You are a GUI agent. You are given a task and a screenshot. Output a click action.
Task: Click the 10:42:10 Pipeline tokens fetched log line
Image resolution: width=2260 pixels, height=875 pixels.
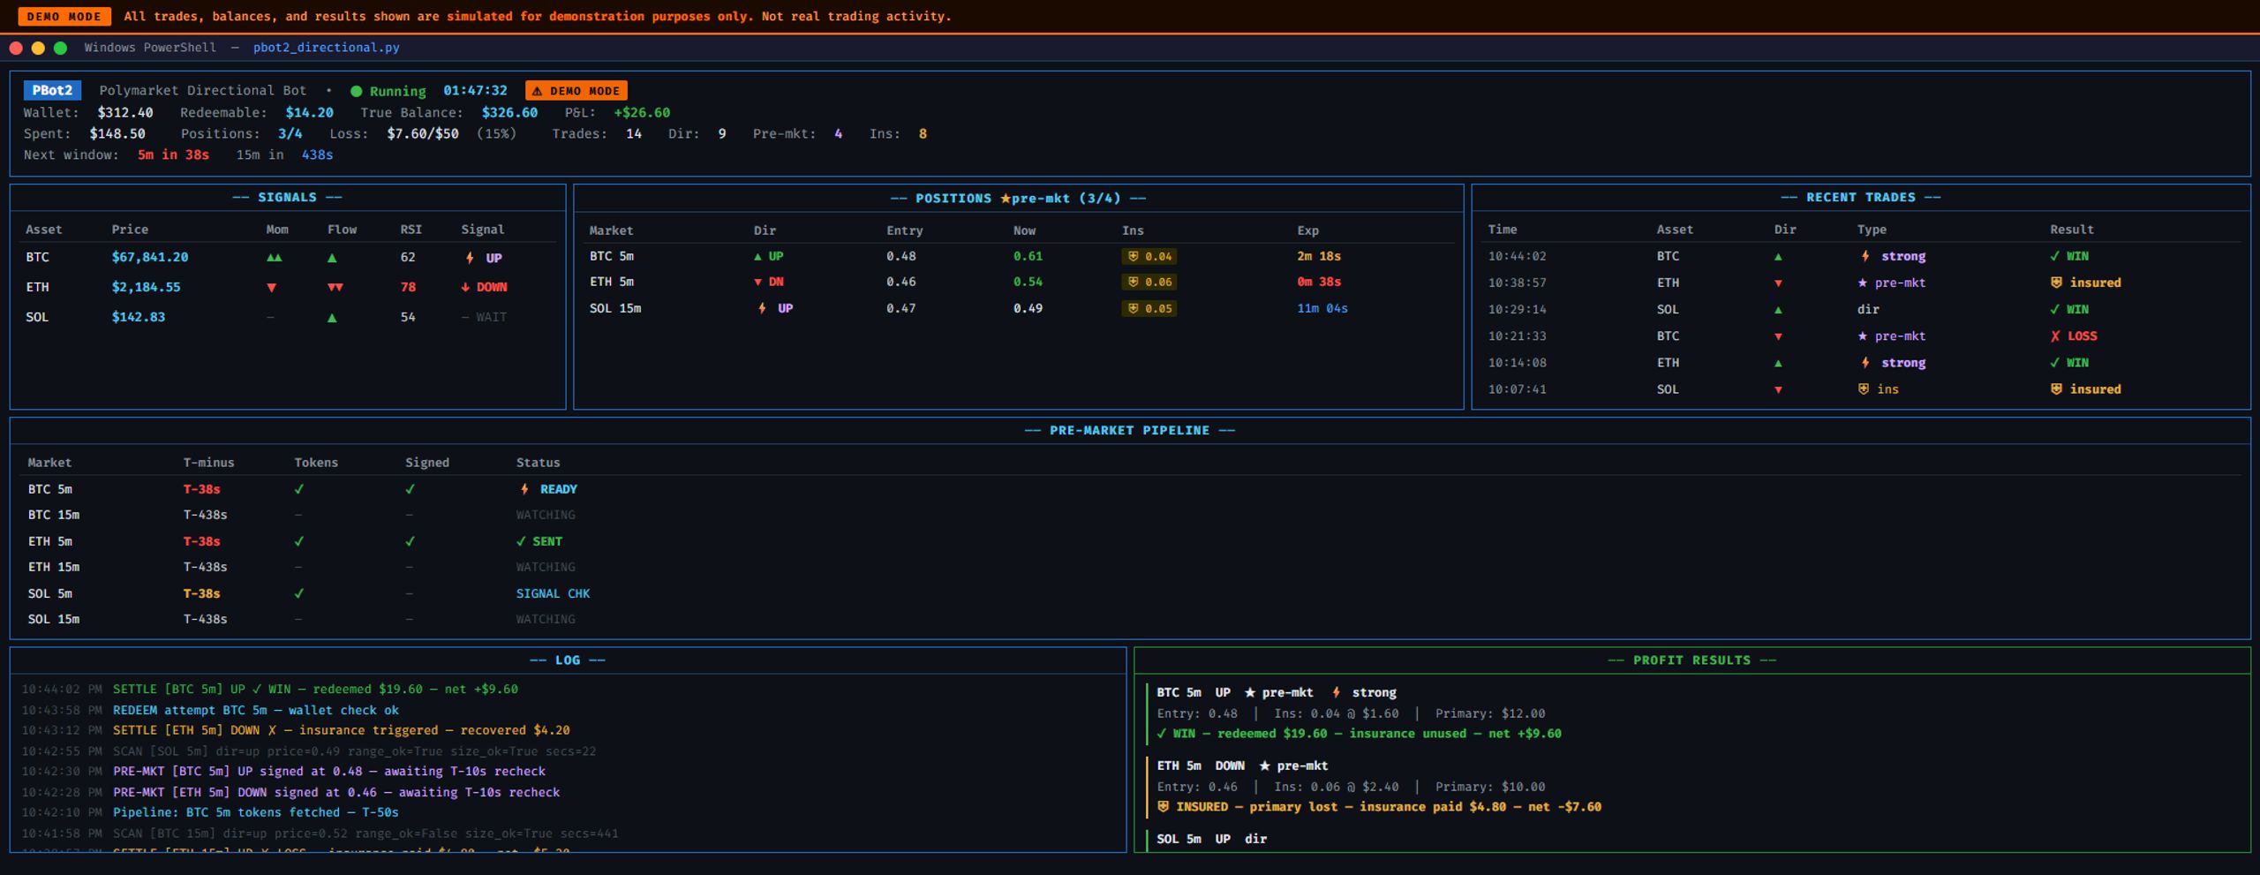tap(210, 812)
